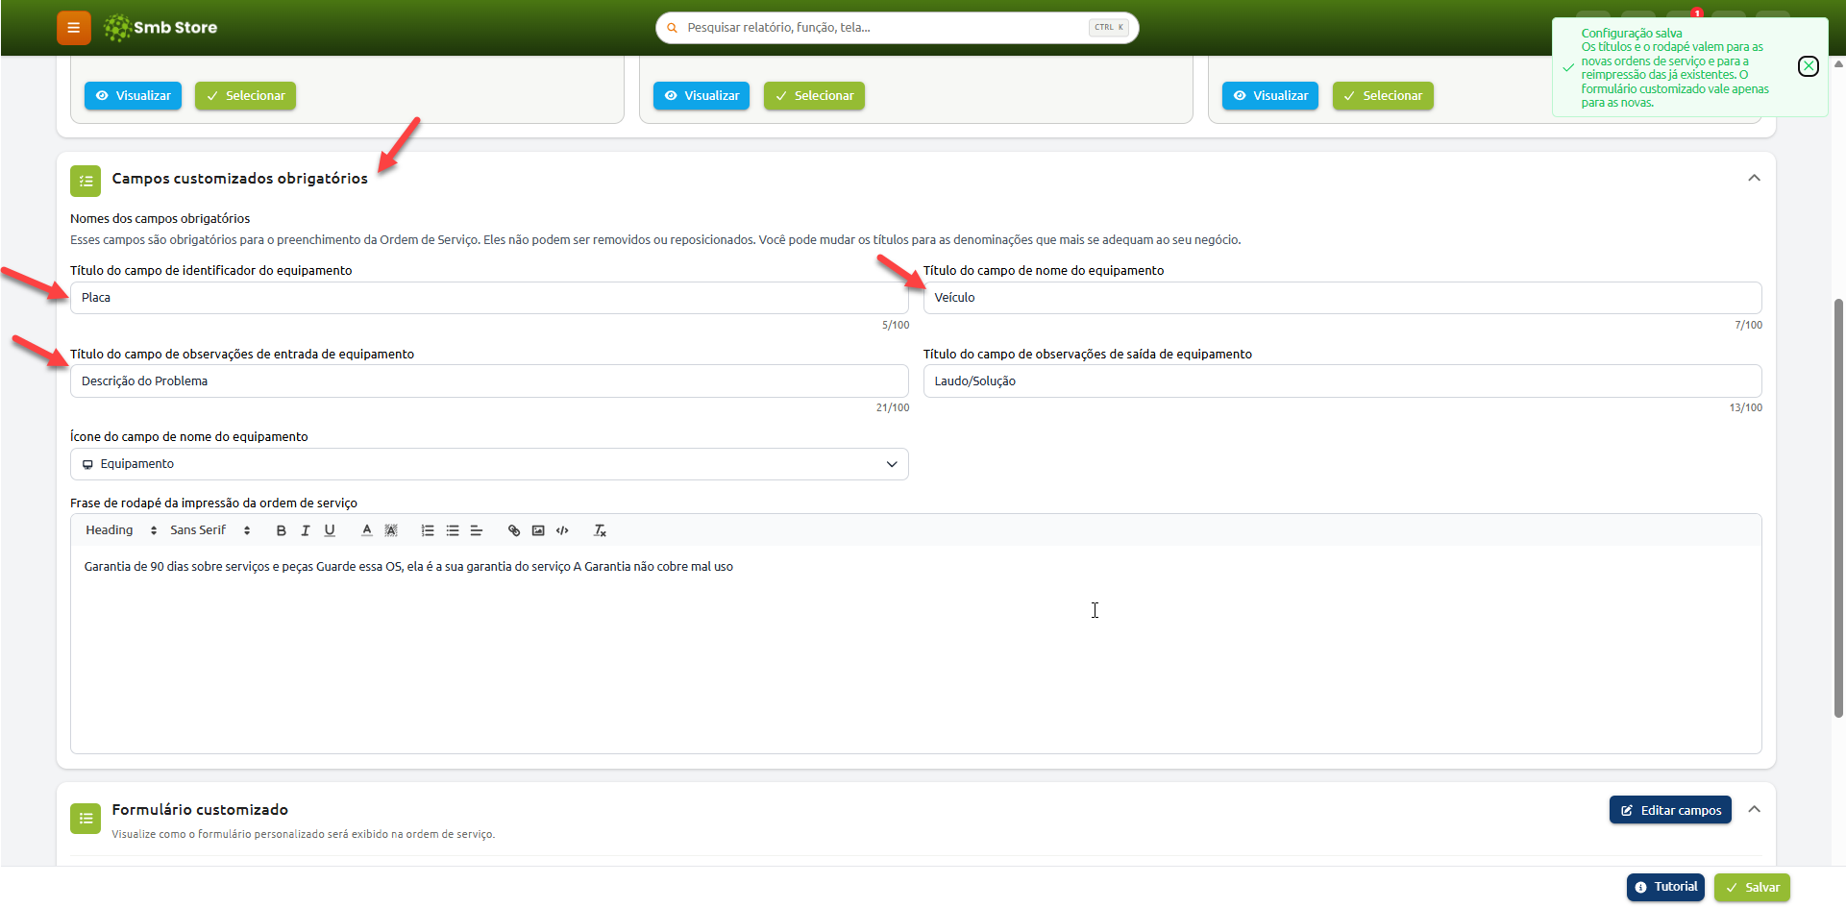The image size is (1846, 908).
Task: Collapse Campos customizados obrigatórios section
Action: (1754, 179)
